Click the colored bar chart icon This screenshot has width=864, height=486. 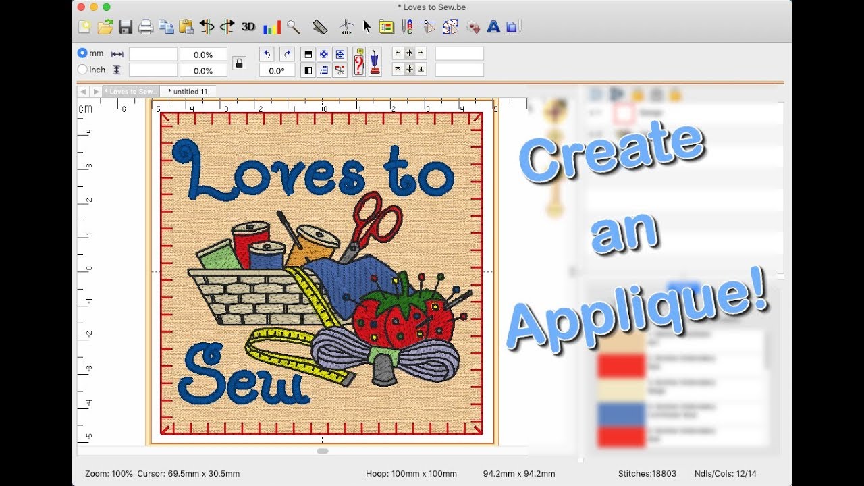pos(271,27)
